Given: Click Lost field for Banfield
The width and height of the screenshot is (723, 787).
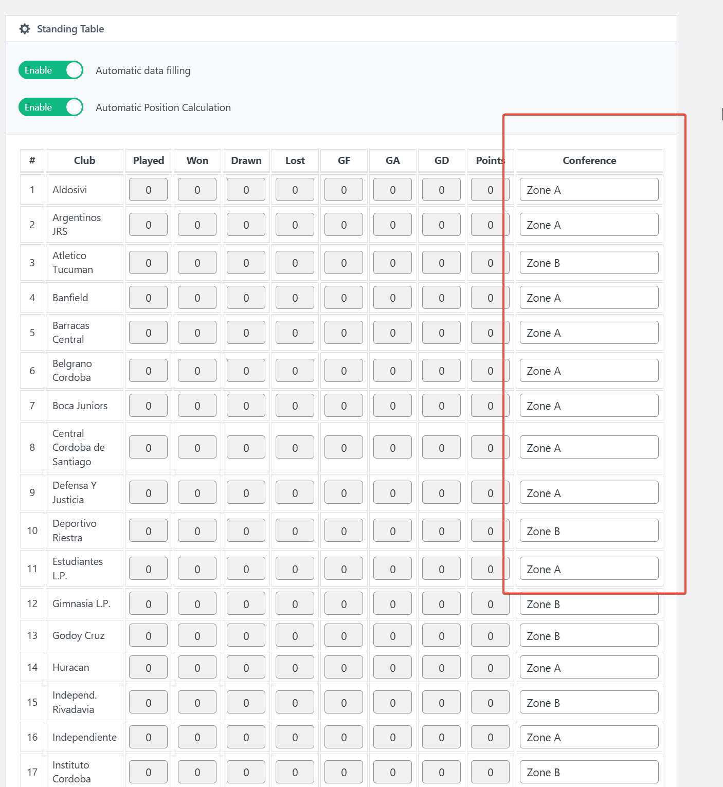Looking at the screenshot, I should point(295,298).
